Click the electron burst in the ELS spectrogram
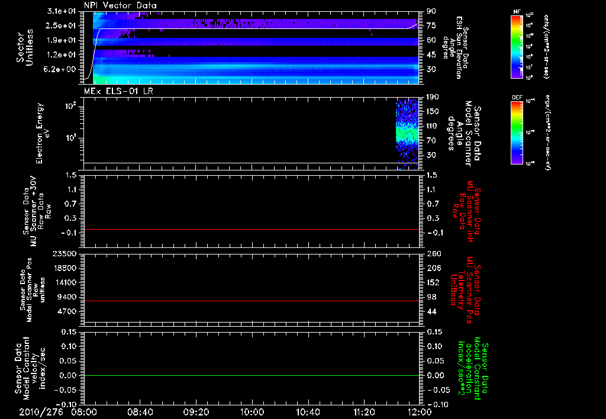Viewport: 606px width, 419px height. (407, 134)
